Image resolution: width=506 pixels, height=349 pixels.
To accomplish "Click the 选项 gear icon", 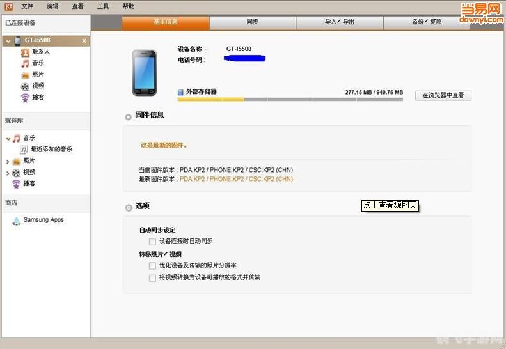I will pyautogui.click(x=129, y=207).
